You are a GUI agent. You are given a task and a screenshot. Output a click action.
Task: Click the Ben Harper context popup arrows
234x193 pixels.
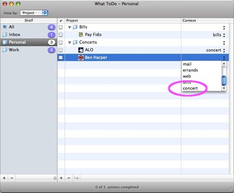pyautogui.click(x=224, y=58)
